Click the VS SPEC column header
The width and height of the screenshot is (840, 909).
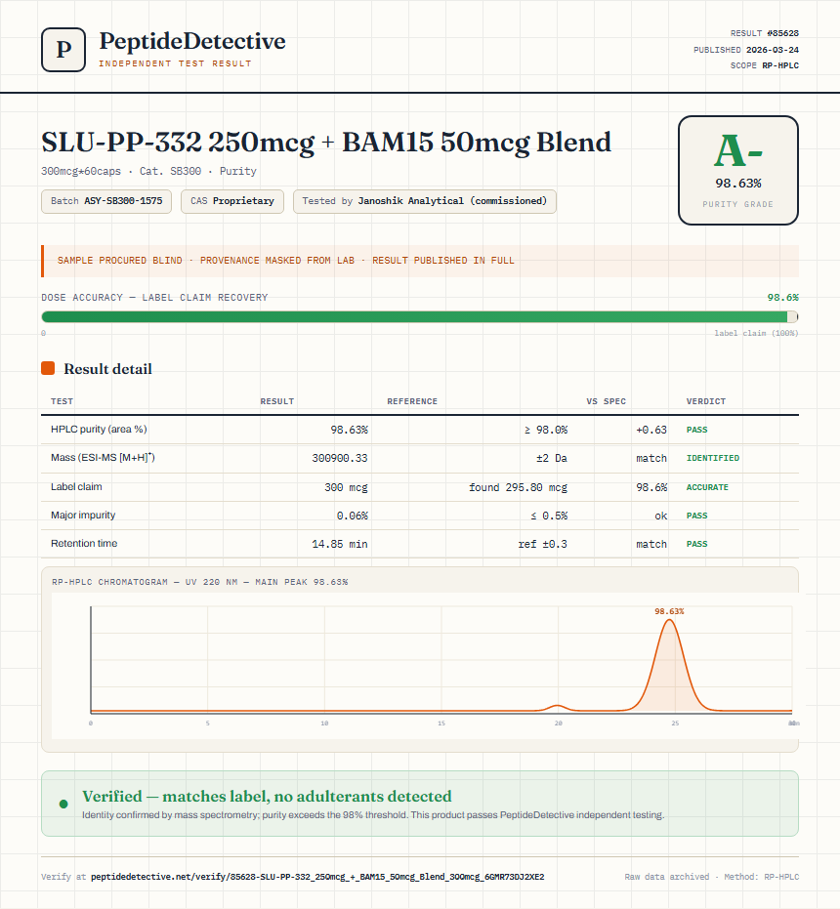pyautogui.click(x=606, y=401)
